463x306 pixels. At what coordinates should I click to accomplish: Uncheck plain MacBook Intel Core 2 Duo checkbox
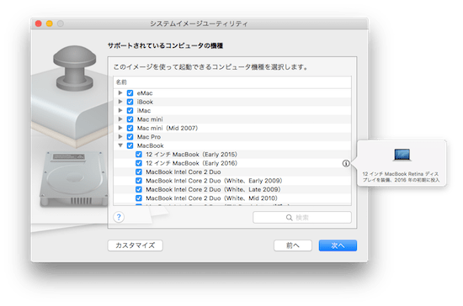139,171
